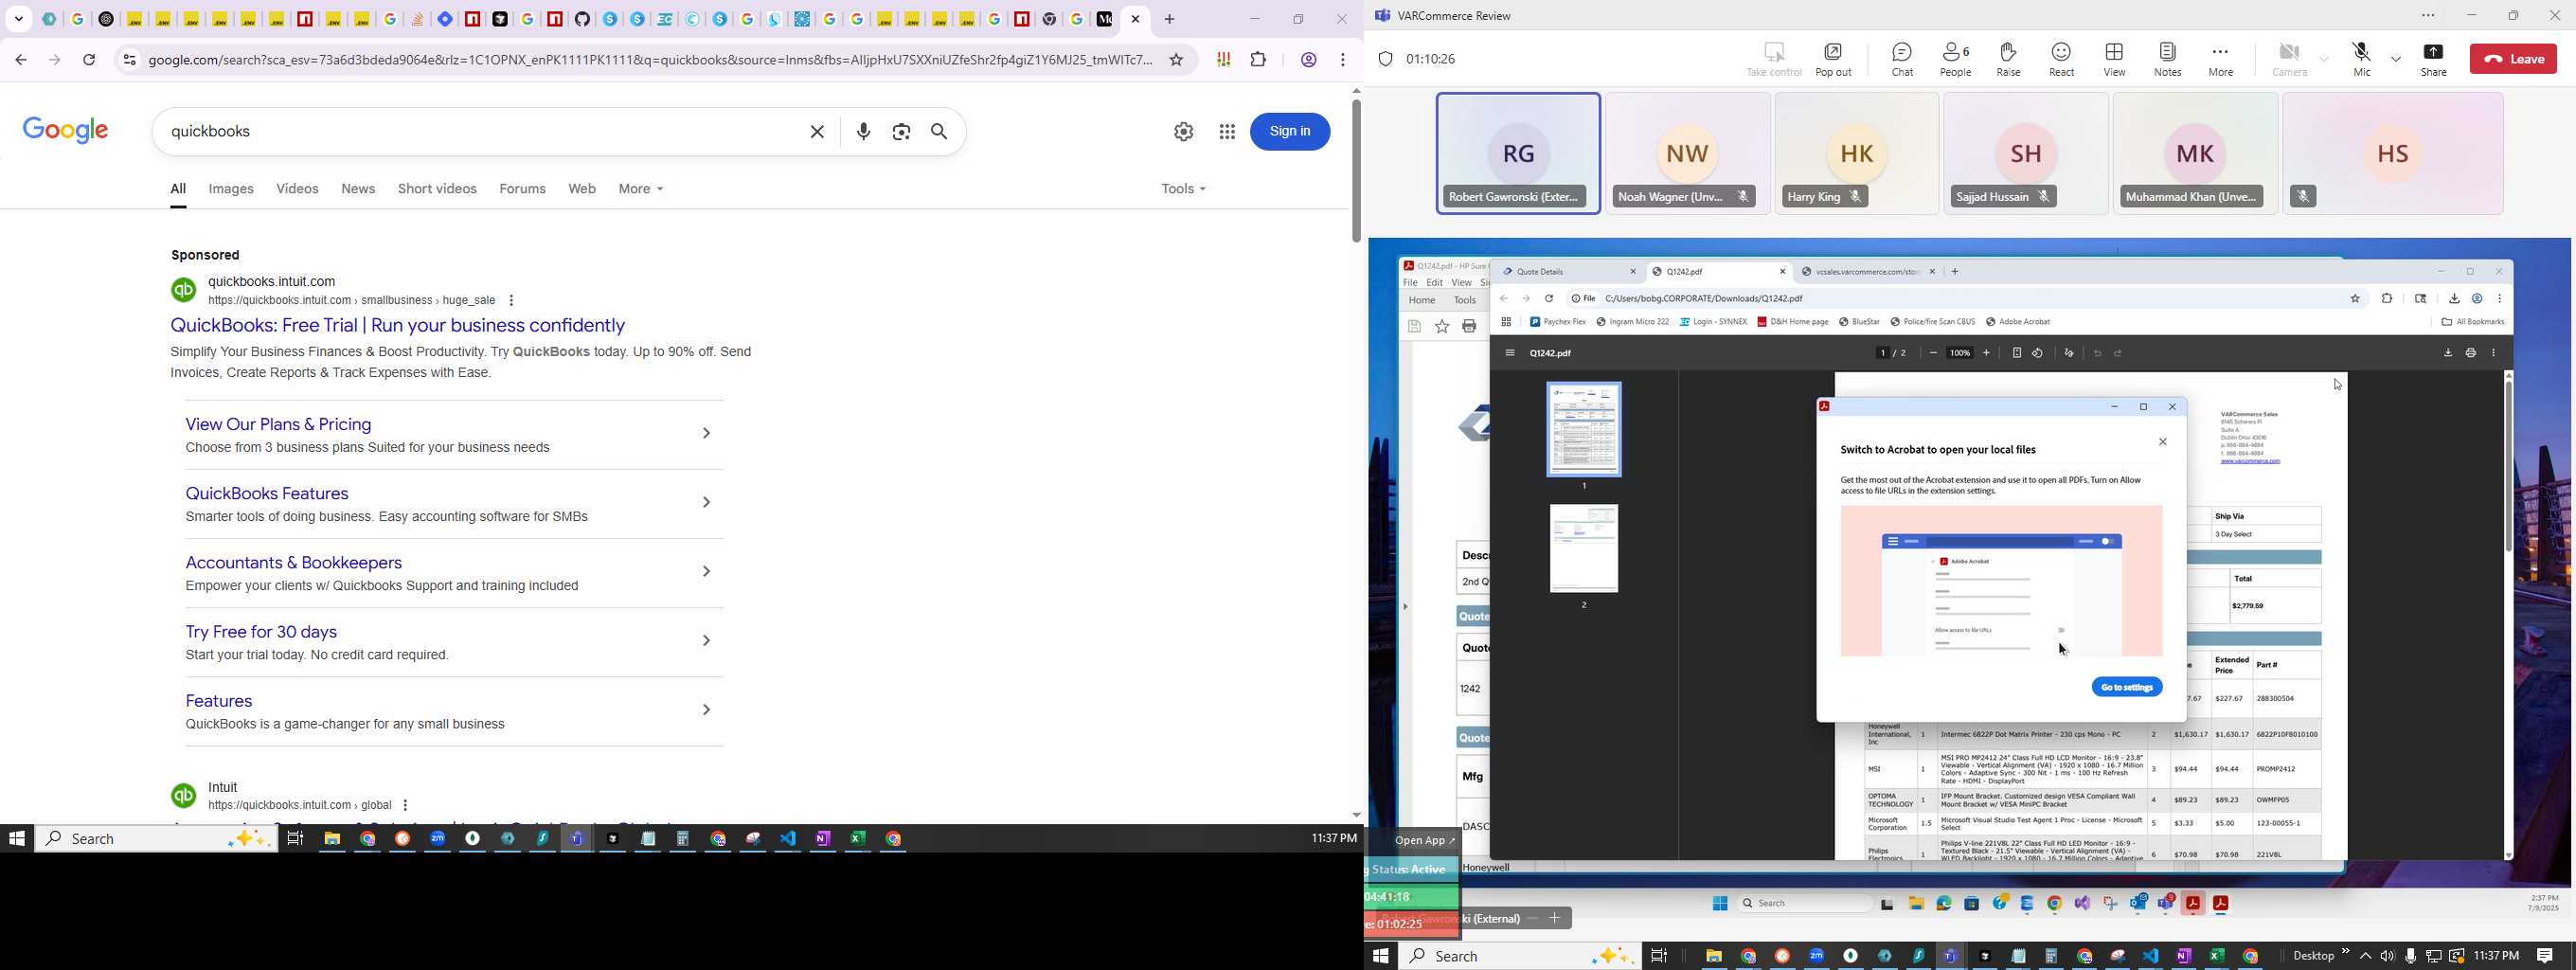Open the Chrome tab search dropdown
The width and height of the screenshot is (2576, 970).
pyautogui.click(x=19, y=19)
